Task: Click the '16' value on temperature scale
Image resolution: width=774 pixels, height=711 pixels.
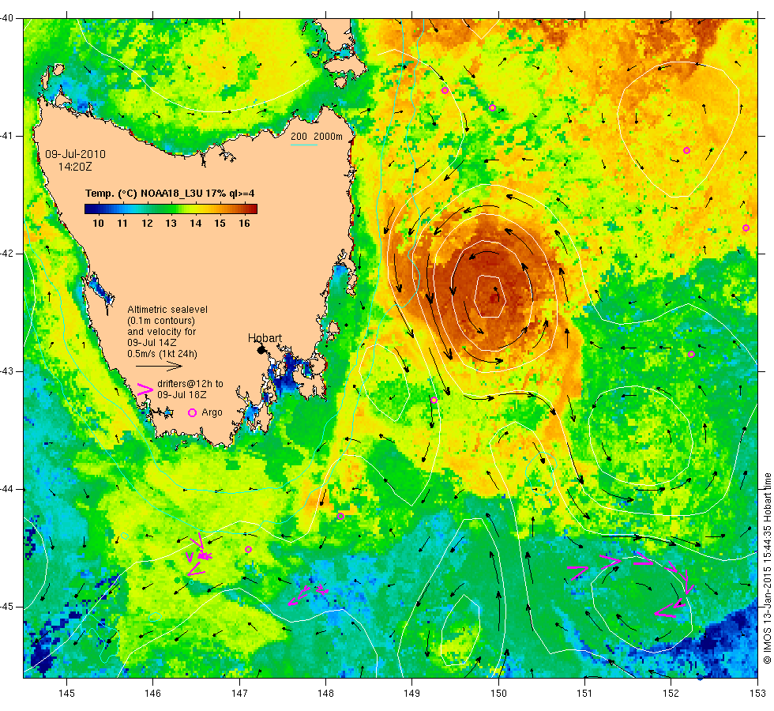Action: [244, 223]
